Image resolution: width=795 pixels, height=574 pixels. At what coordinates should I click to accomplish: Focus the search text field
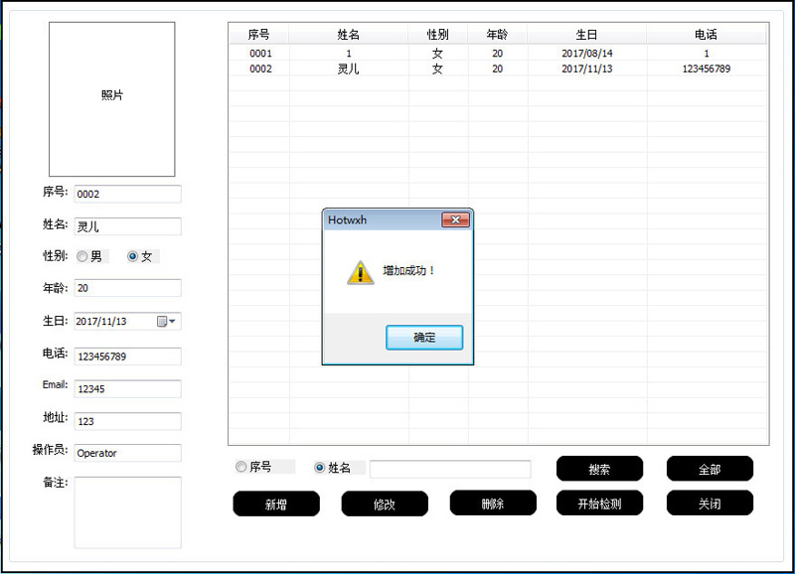point(450,469)
